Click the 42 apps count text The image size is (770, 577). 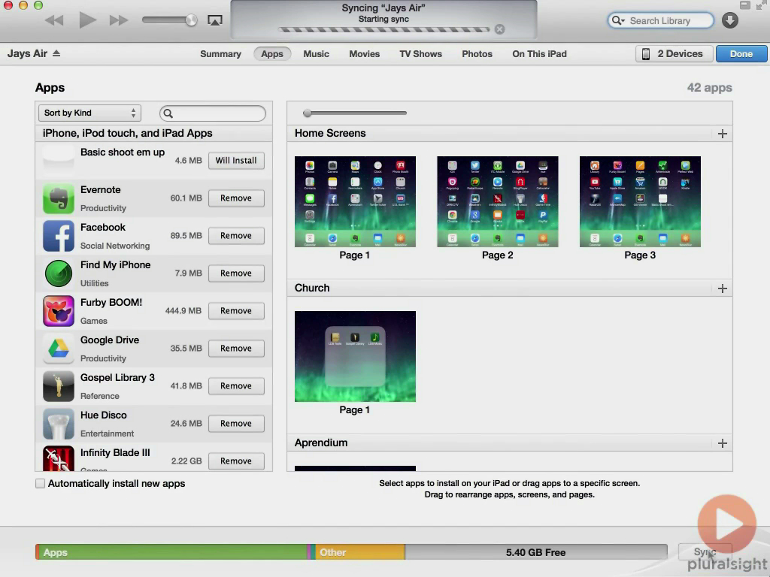pos(709,87)
